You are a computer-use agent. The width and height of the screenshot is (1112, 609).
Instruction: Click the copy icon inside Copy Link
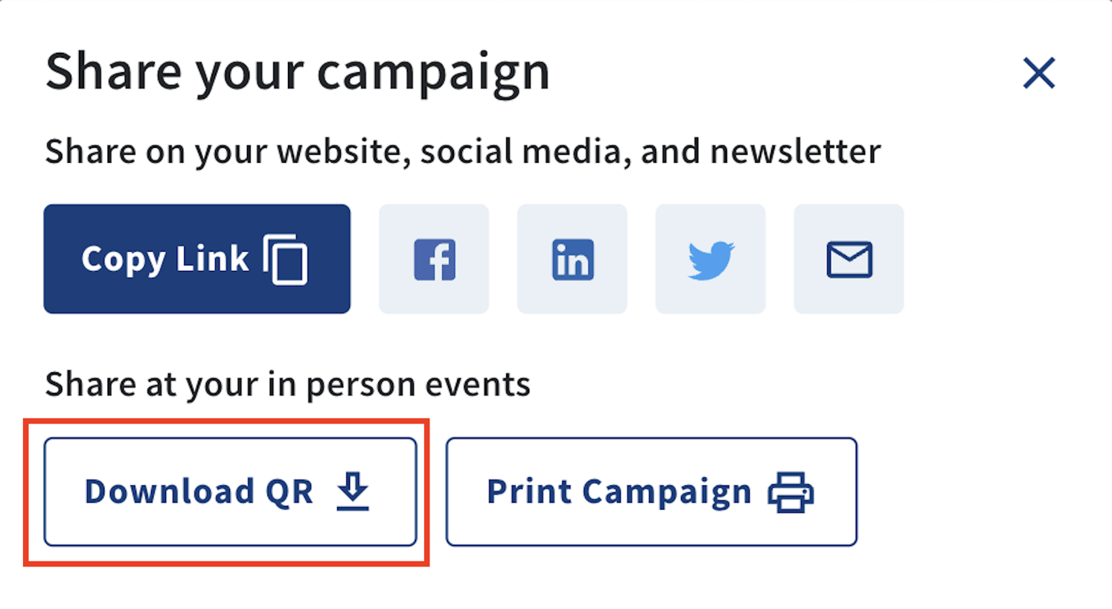click(x=286, y=259)
